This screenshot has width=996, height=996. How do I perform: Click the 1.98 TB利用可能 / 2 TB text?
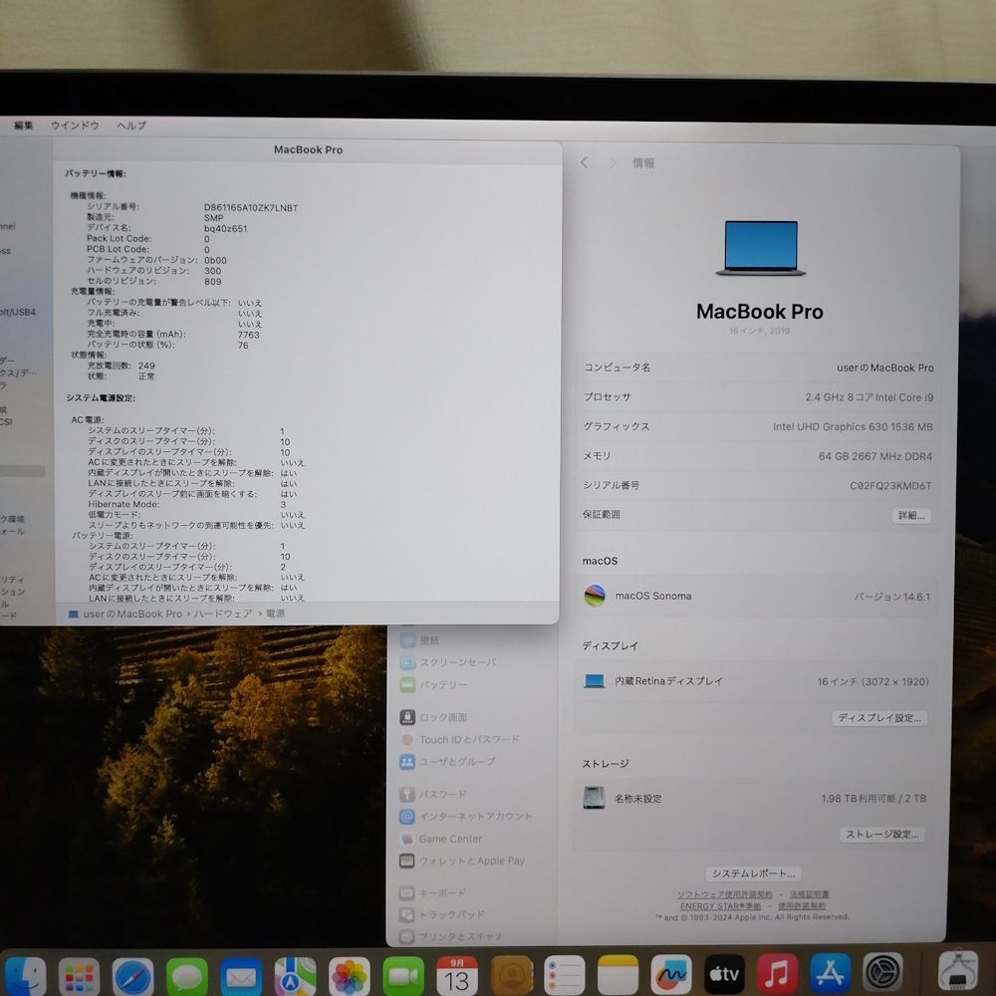[873, 799]
